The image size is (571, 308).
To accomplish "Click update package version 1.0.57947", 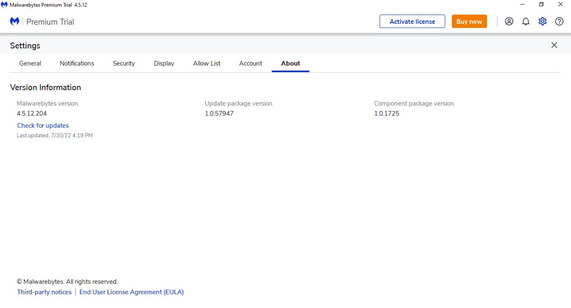I will (219, 114).
